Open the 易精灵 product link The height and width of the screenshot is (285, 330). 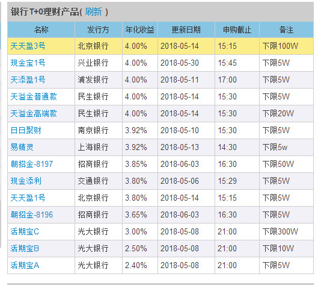22,147
